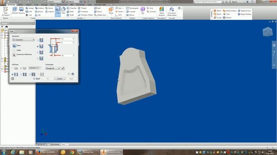Open Default appearance dropdown
The width and height of the screenshot is (277, 155).
pos(73,2)
